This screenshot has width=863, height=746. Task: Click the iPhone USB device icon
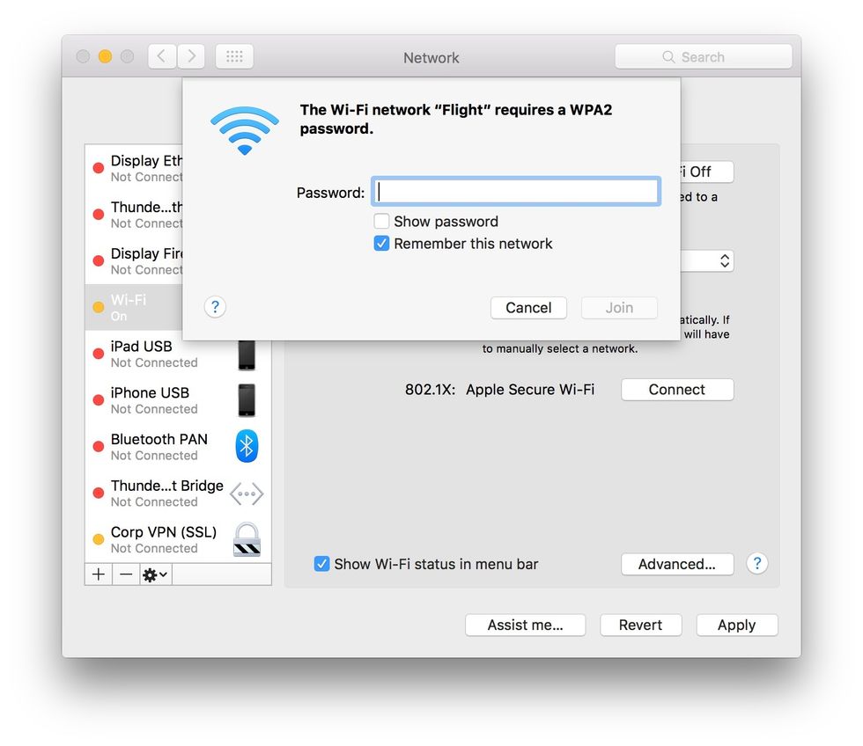tap(247, 399)
